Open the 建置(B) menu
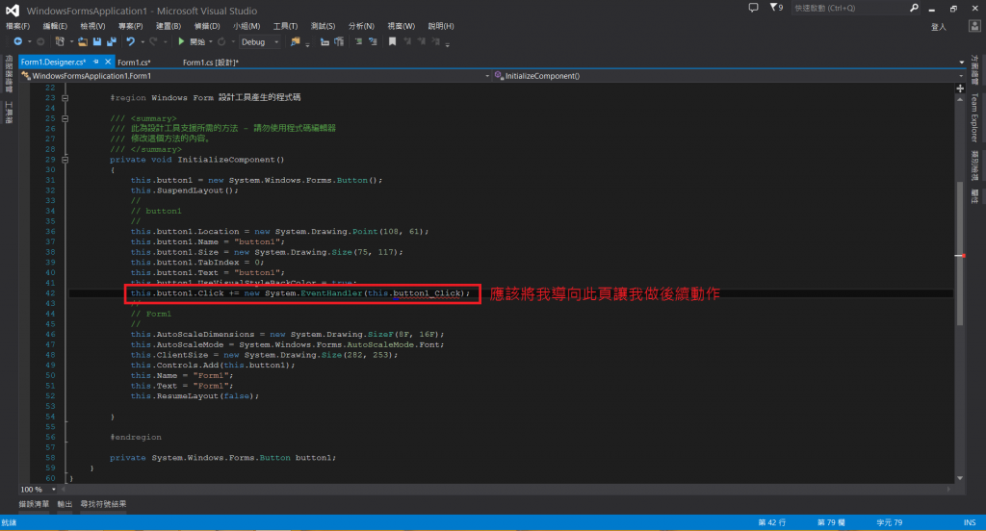The image size is (986, 531). point(168,26)
